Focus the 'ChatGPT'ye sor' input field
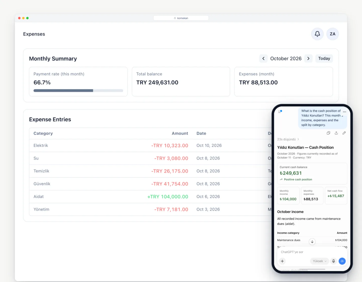This screenshot has width=362, height=282. pyautogui.click(x=312, y=252)
